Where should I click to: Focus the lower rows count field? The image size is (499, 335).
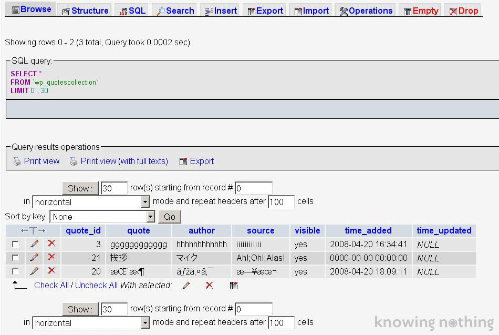click(x=114, y=309)
